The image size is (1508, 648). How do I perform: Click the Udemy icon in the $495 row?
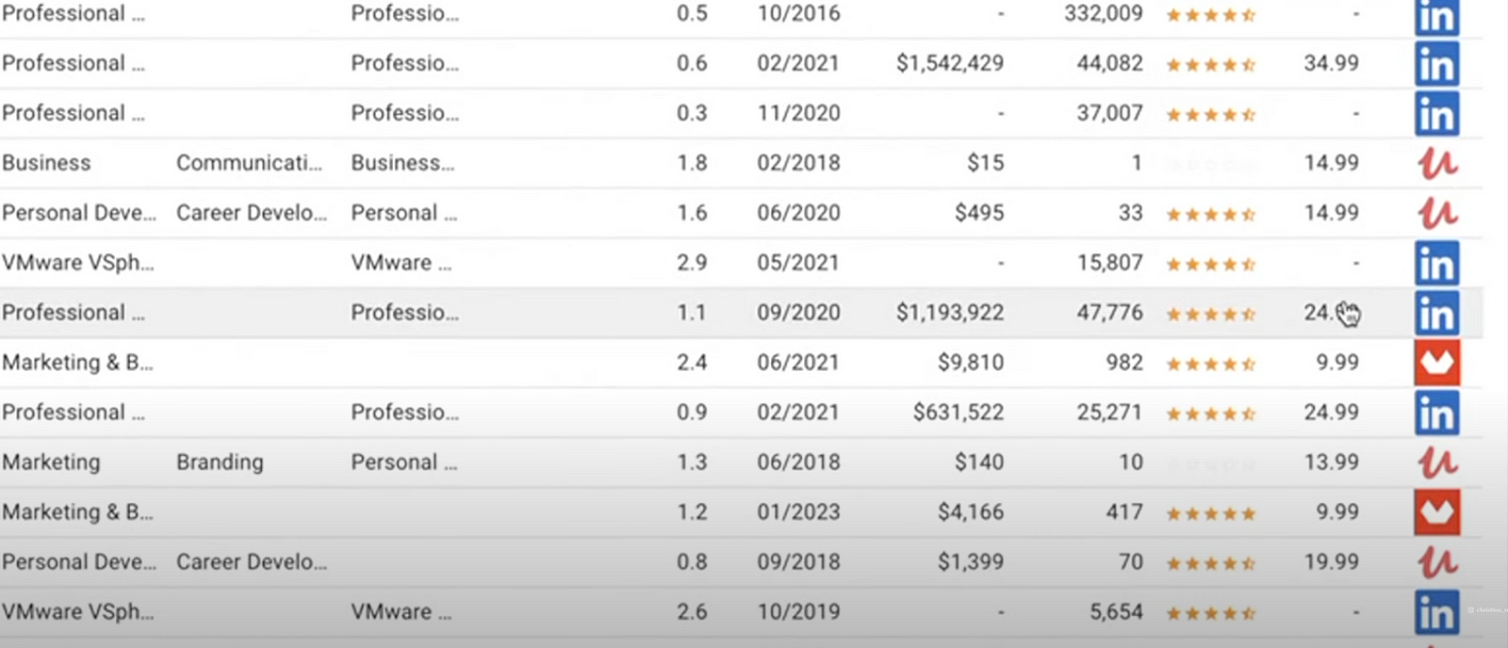tap(1437, 214)
